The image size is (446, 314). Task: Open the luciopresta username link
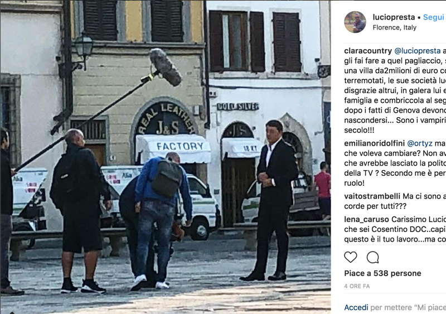(394, 17)
